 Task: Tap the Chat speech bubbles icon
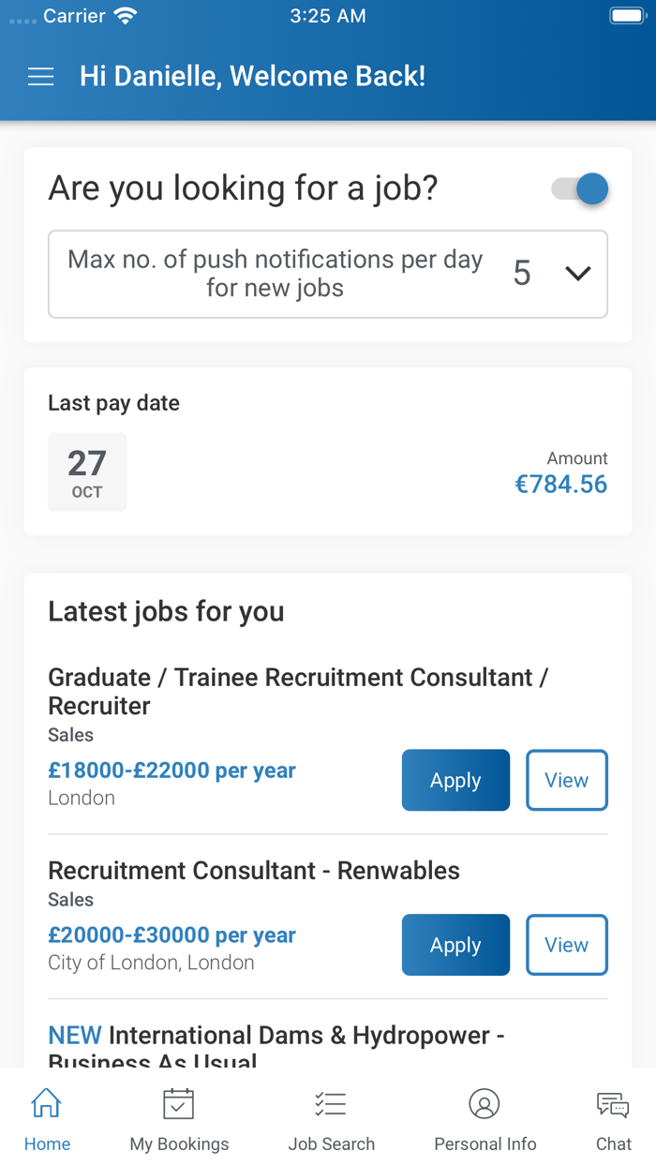pyautogui.click(x=613, y=1104)
